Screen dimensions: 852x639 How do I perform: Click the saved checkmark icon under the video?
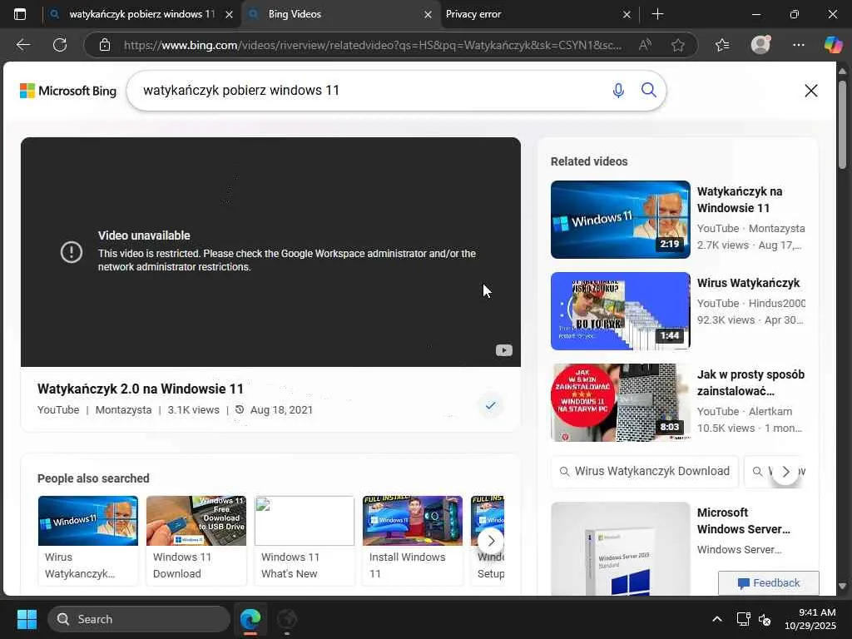tap(490, 405)
